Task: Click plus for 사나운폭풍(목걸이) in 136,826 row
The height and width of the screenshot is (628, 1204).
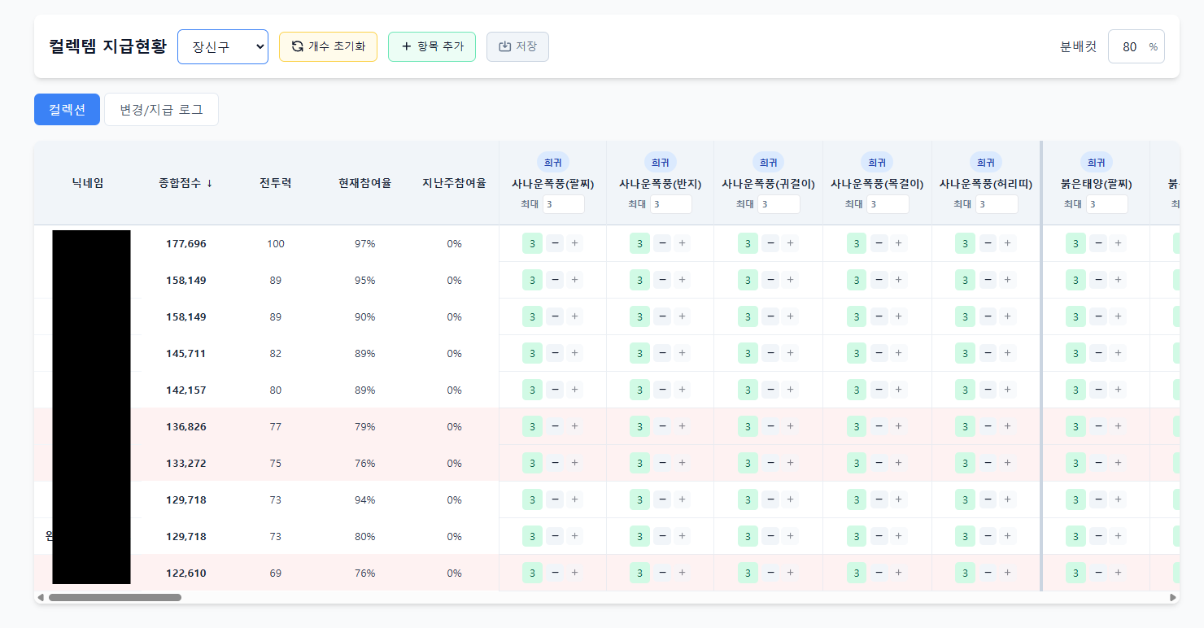Action: [898, 426]
